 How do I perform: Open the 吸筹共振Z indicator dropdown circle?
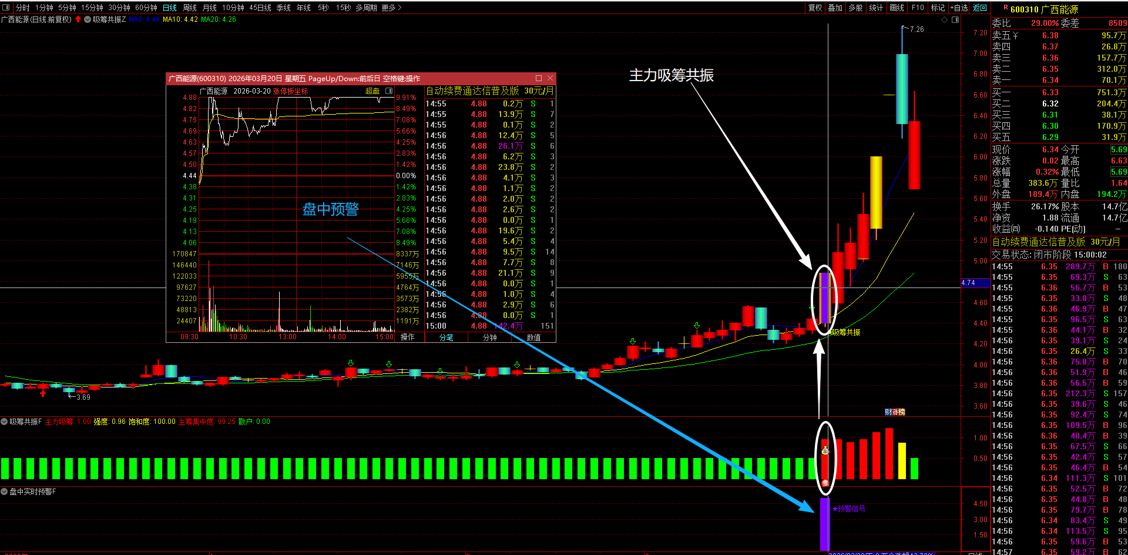[x=88, y=19]
